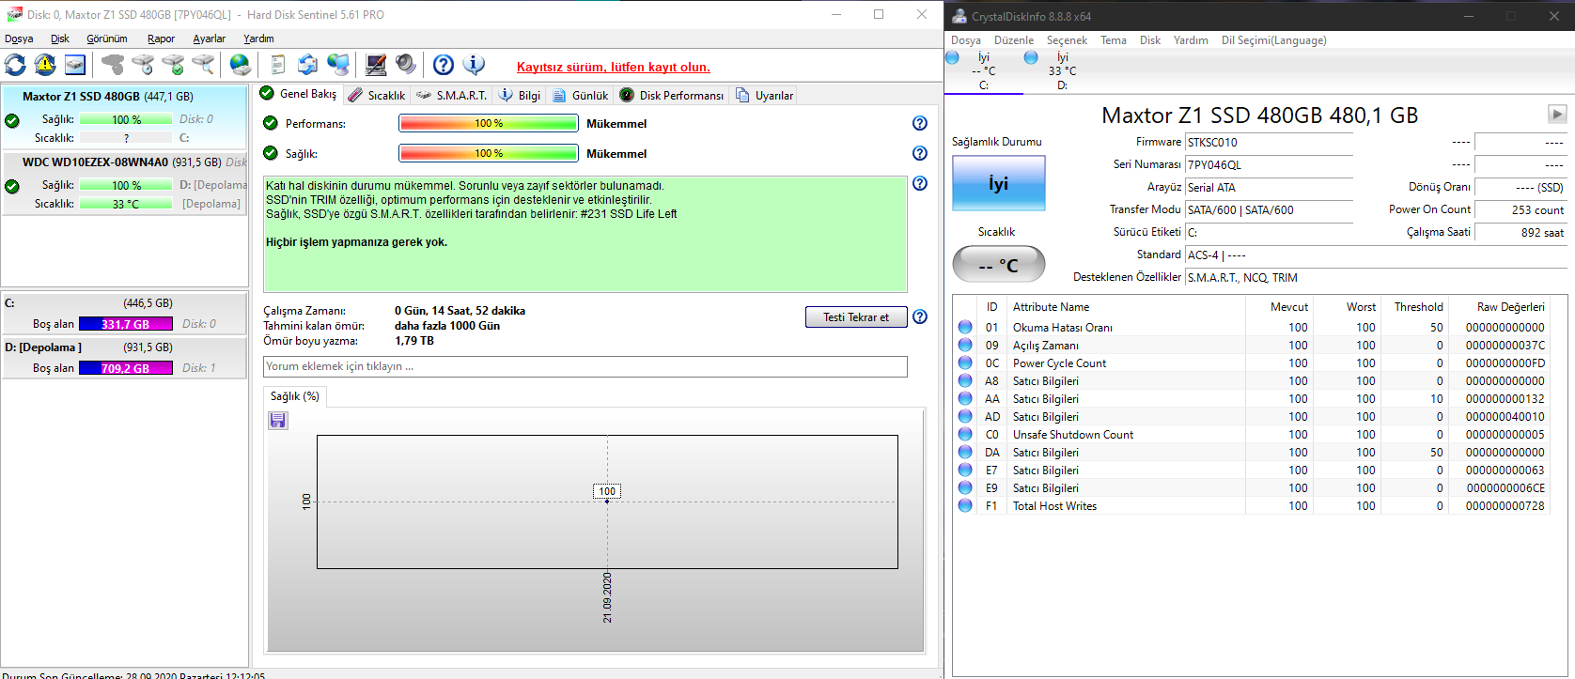Click help icon beside Sağlık bar
This screenshot has height=679, width=1575.
click(920, 153)
